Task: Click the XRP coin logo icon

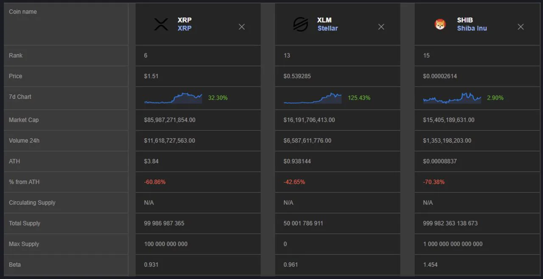Action: (161, 24)
